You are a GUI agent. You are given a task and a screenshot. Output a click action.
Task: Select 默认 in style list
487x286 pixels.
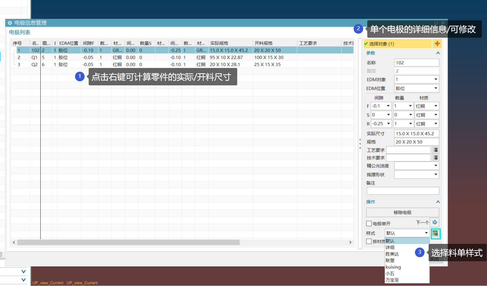coord(407,241)
